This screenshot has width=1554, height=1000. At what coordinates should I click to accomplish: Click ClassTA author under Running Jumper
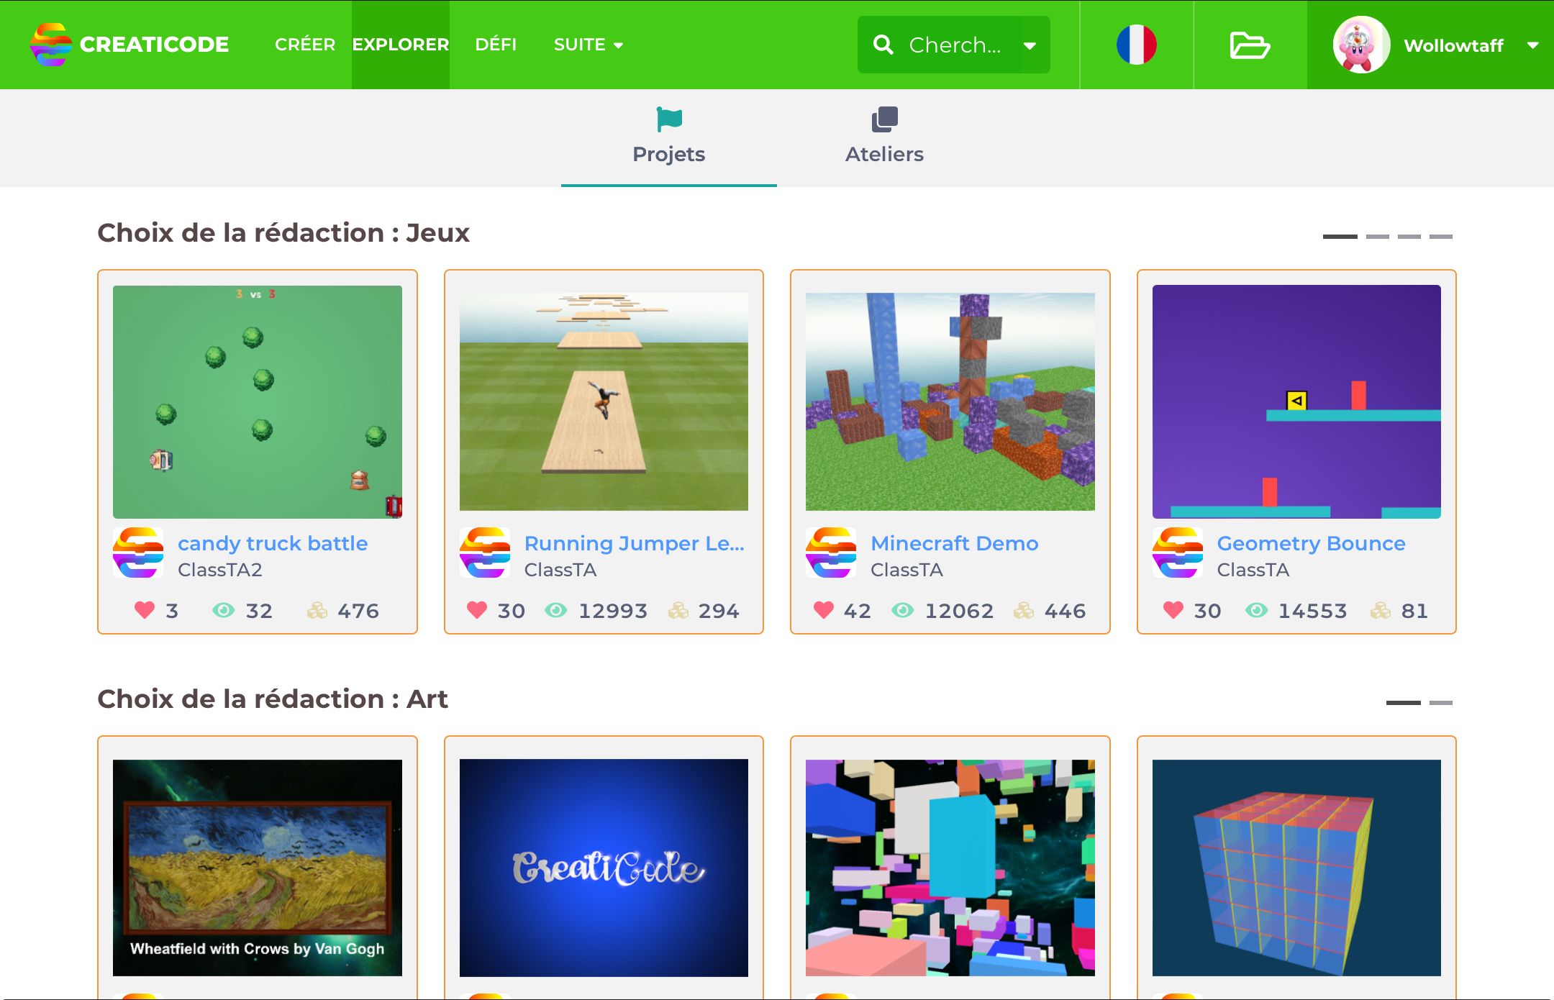(x=560, y=570)
